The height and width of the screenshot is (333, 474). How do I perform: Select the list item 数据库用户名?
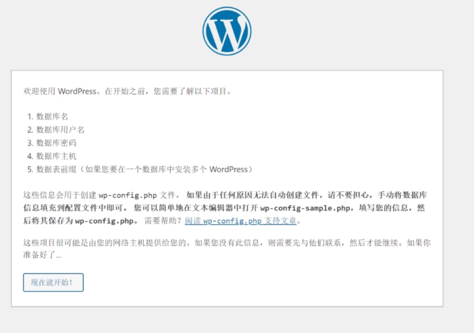pyautogui.click(x=60, y=130)
